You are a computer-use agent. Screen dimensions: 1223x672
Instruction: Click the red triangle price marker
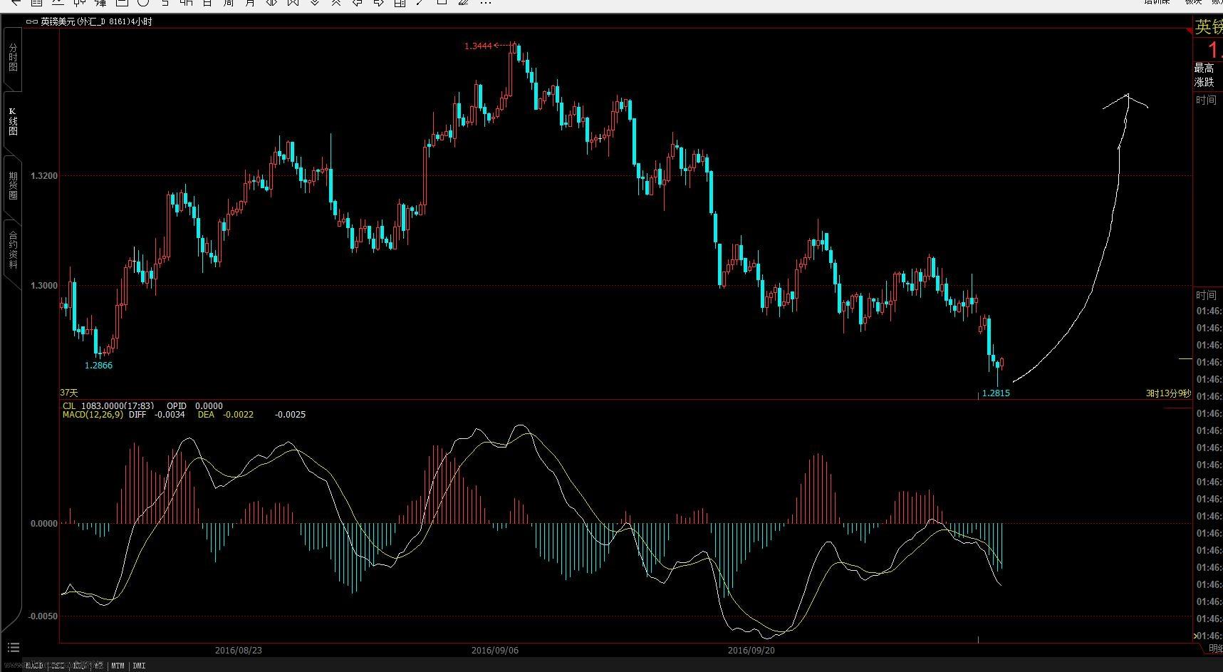(1189, 31)
